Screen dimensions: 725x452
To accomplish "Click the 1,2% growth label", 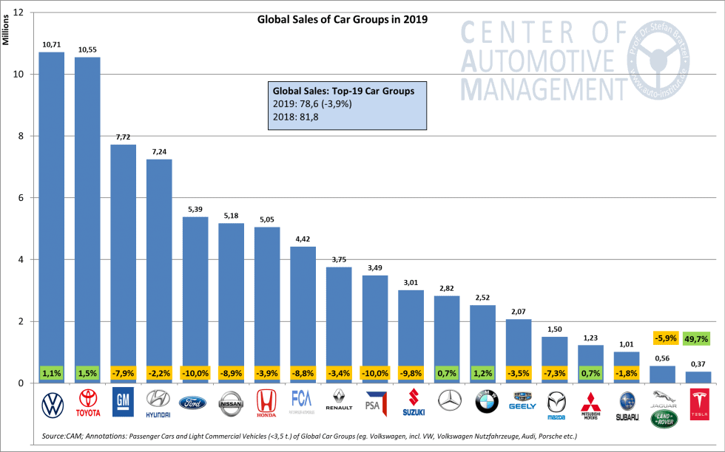I will 482,373.
